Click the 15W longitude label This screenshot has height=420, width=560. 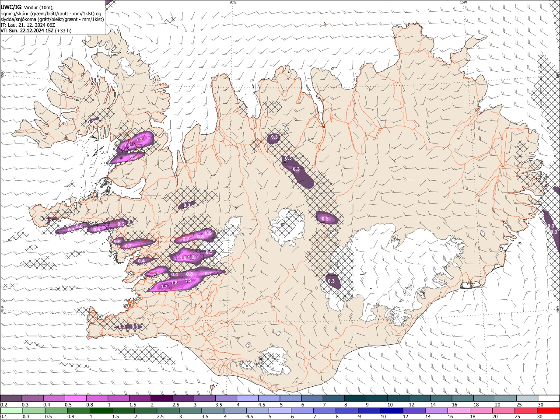tap(463, 2)
